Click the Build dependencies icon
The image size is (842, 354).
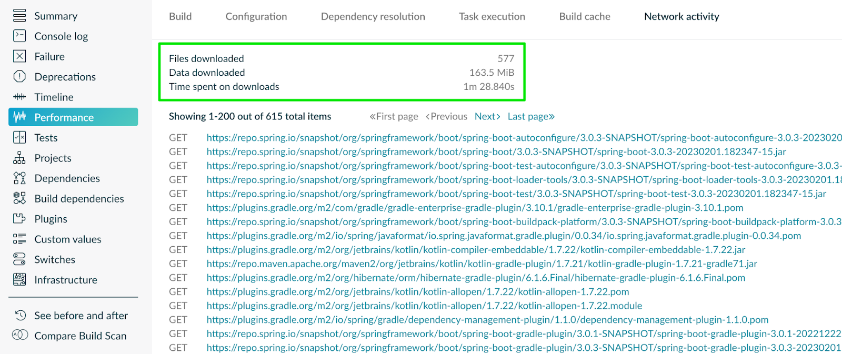(x=19, y=198)
